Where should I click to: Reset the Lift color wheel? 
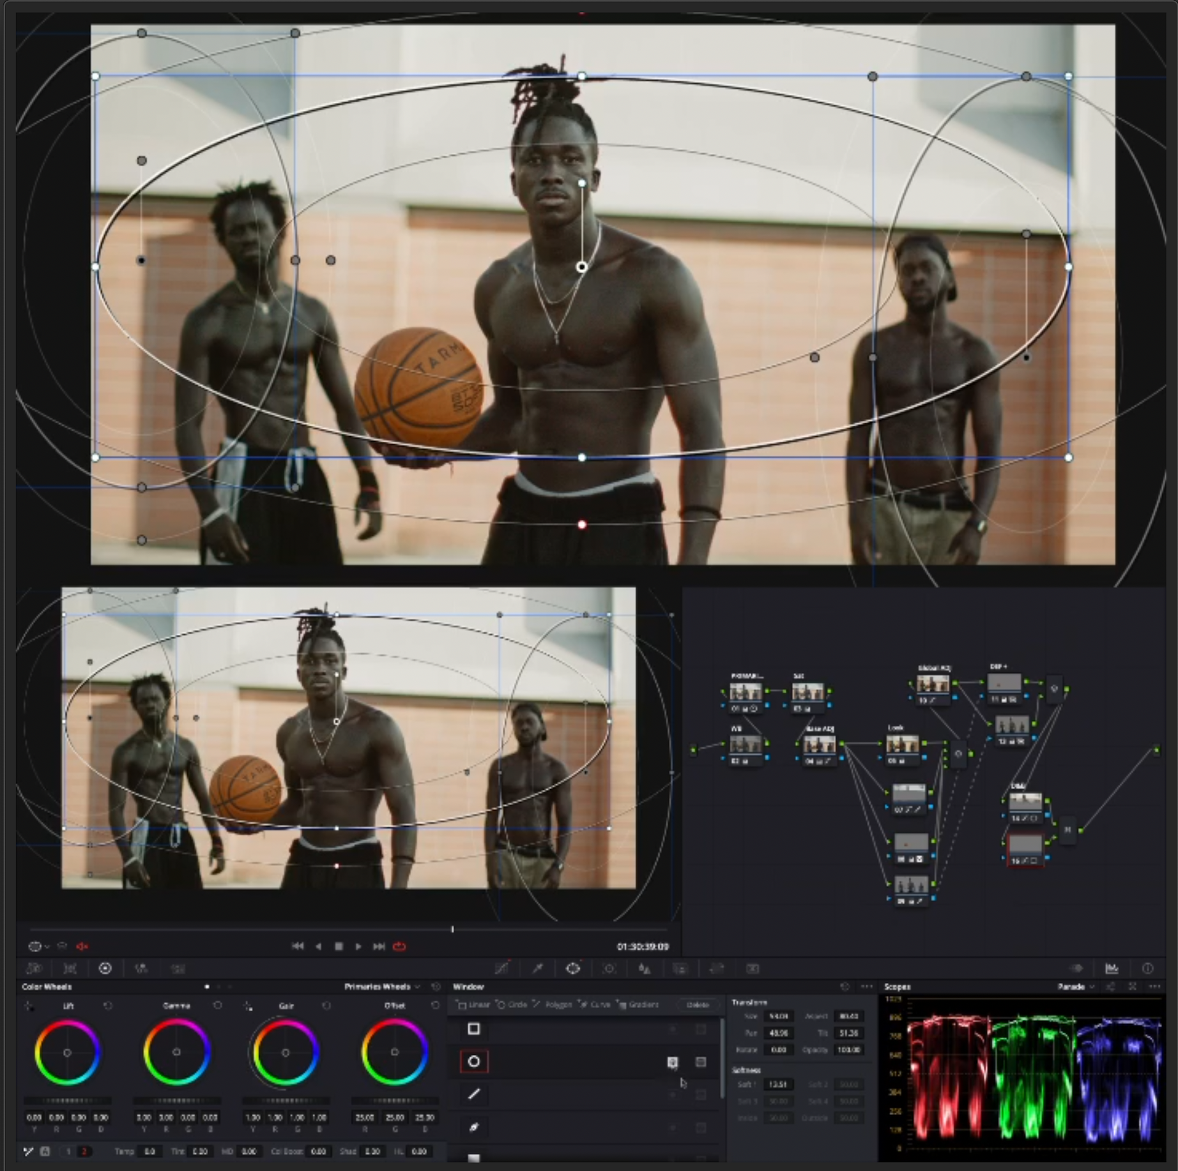(107, 1006)
